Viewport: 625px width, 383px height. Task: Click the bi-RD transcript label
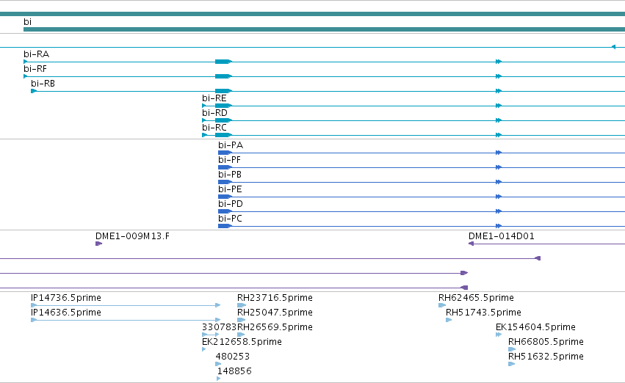[x=214, y=113]
